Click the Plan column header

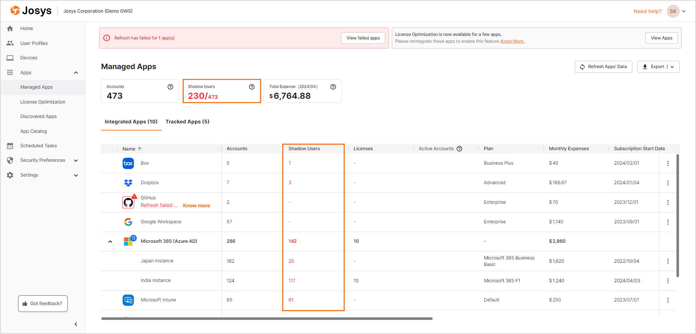tap(488, 149)
